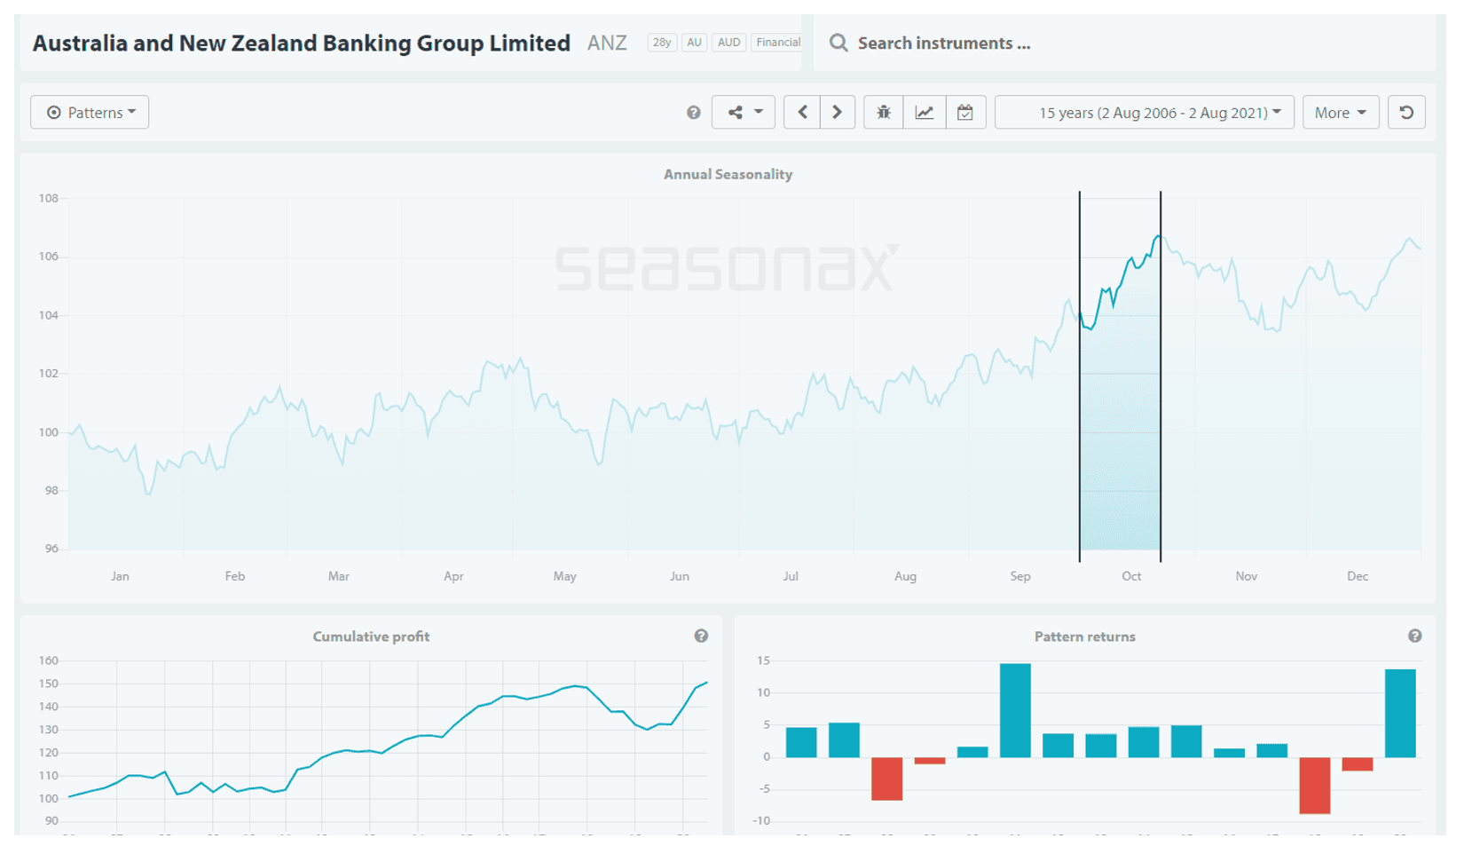Click the -10 Pattern returns axis value
The width and height of the screenshot is (1464, 854).
coord(760,821)
